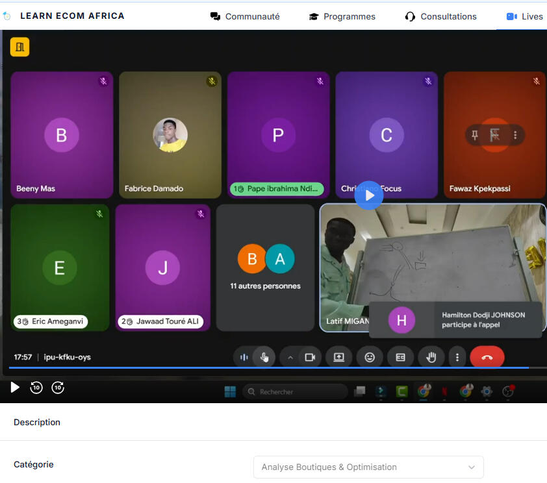Image resolution: width=547 pixels, height=483 pixels.
Task: Rewind the video 10 seconds
Action: pyautogui.click(x=36, y=388)
